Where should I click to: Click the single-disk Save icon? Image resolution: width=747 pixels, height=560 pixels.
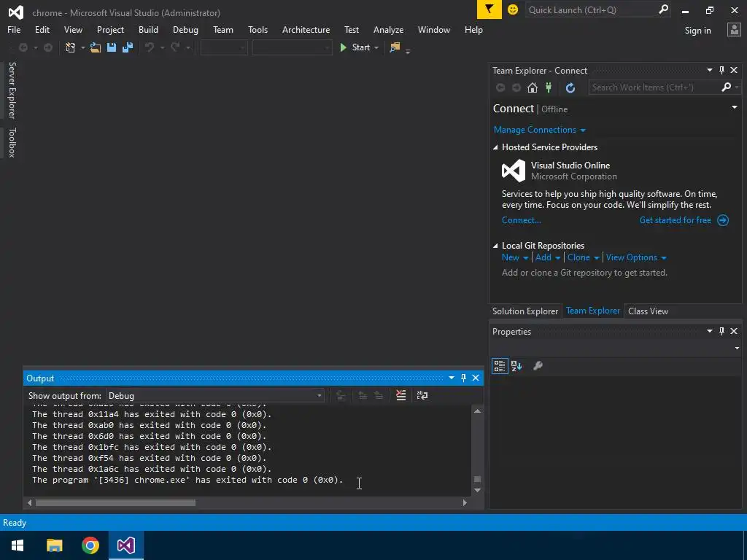click(112, 47)
